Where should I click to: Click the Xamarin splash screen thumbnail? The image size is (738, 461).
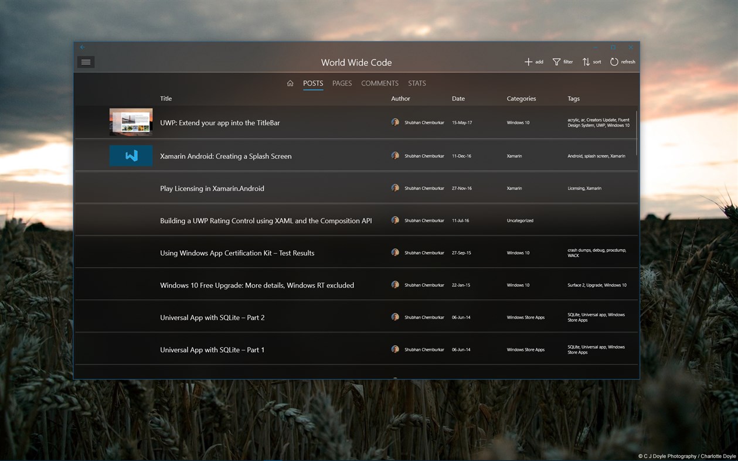pos(131,156)
